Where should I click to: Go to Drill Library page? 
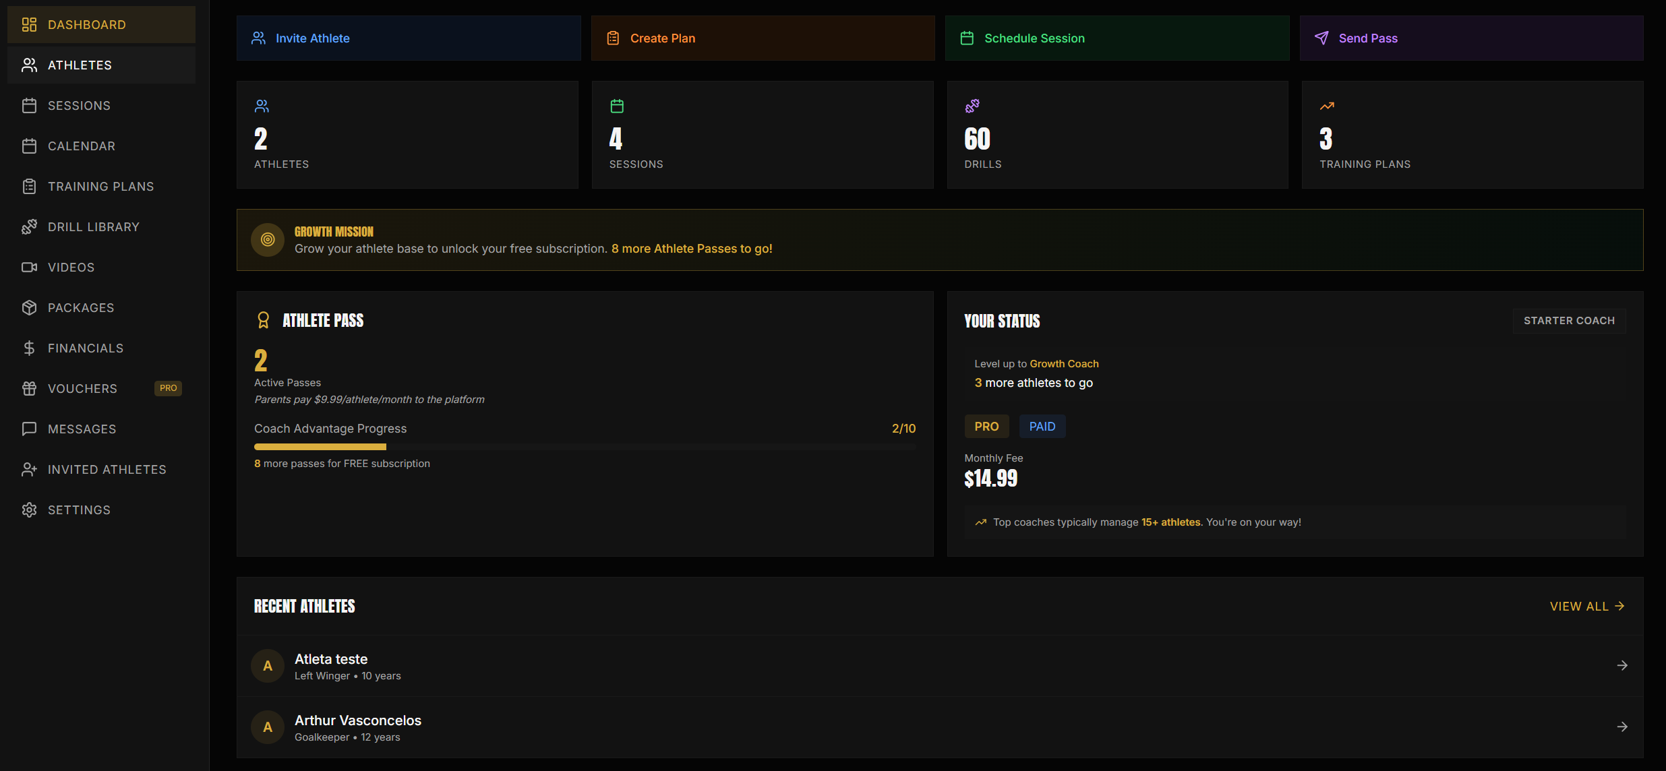tap(101, 227)
